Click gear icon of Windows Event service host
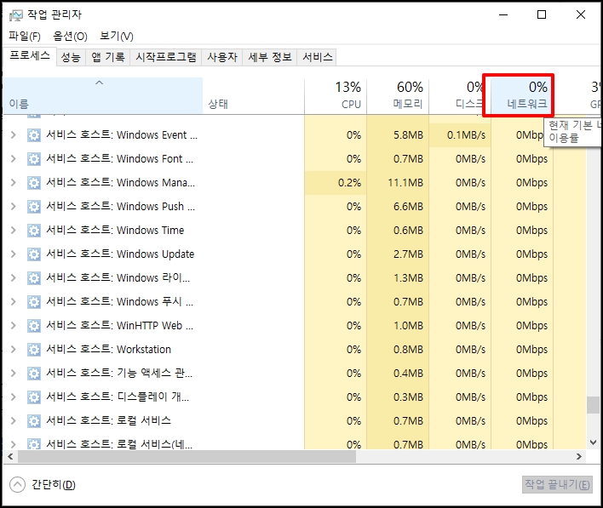The image size is (603, 508). [x=34, y=135]
